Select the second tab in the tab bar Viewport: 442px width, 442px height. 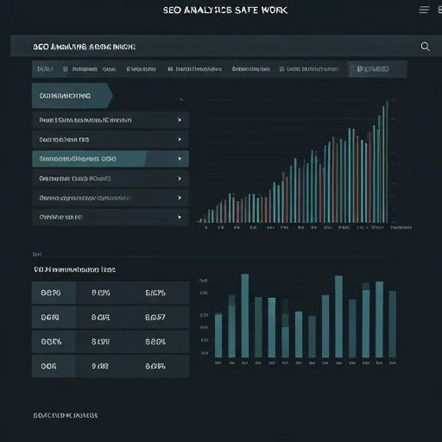tap(90, 69)
